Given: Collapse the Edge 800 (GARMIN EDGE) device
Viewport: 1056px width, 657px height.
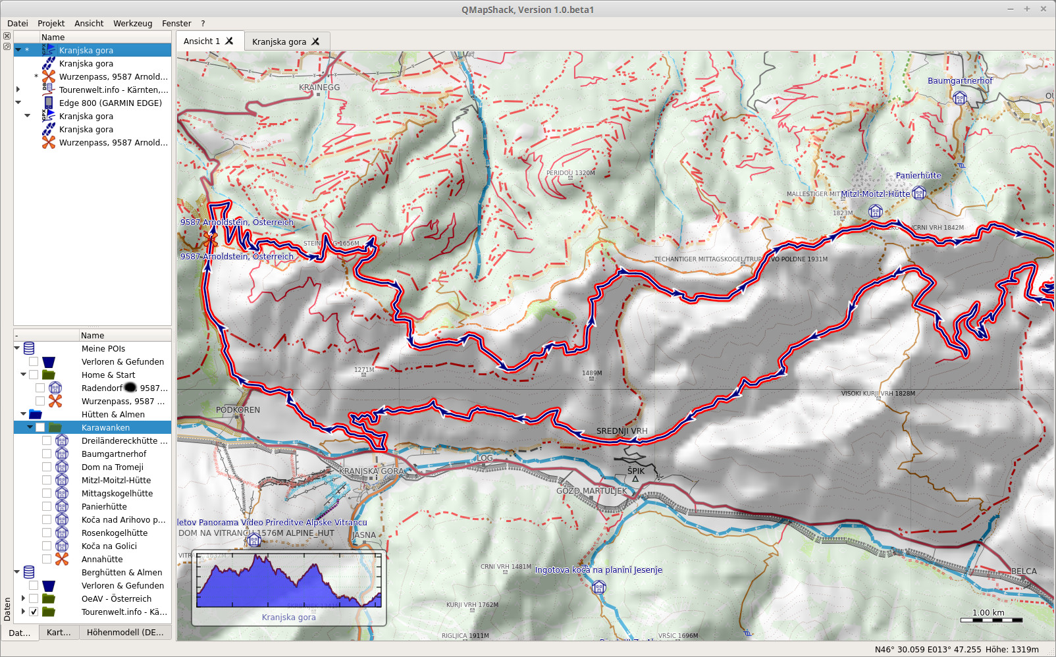Looking at the screenshot, I should [18, 103].
